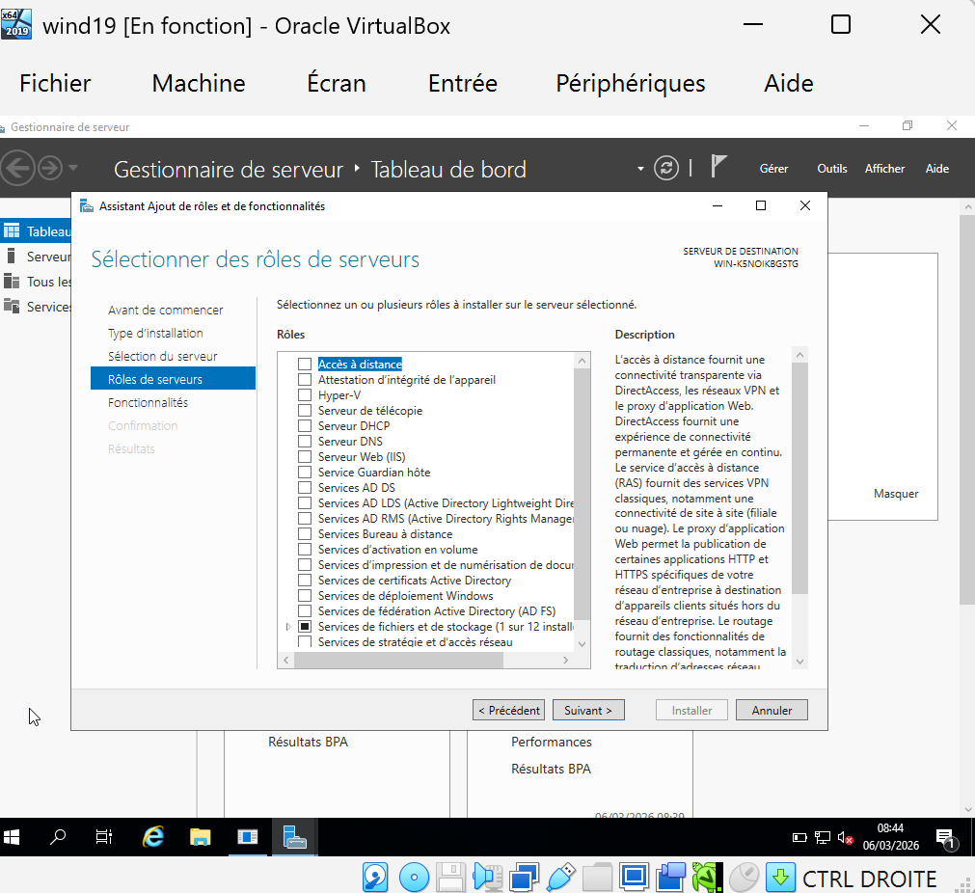The width and height of the screenshot is (975, 893).
Task: Click the Services de fichiers sidebar icon
Action: [x=12, y=306]
